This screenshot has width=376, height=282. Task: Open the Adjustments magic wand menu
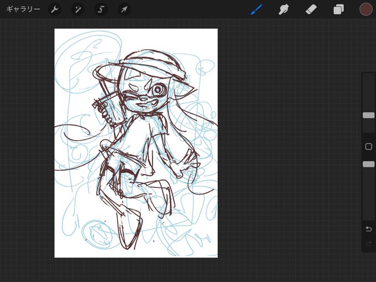(x=78, y=9)
